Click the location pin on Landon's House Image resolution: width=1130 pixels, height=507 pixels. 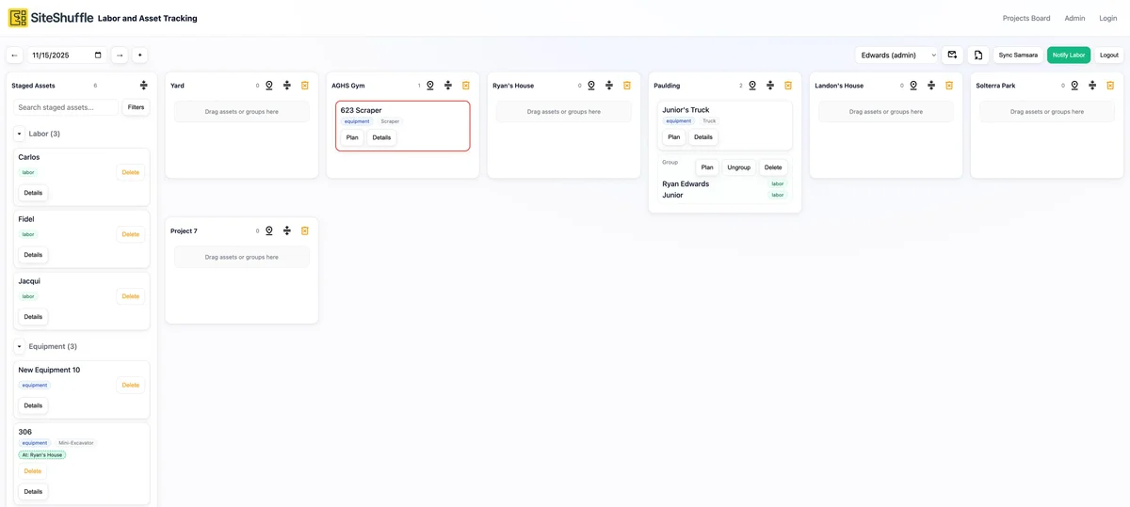coord(913,86)
